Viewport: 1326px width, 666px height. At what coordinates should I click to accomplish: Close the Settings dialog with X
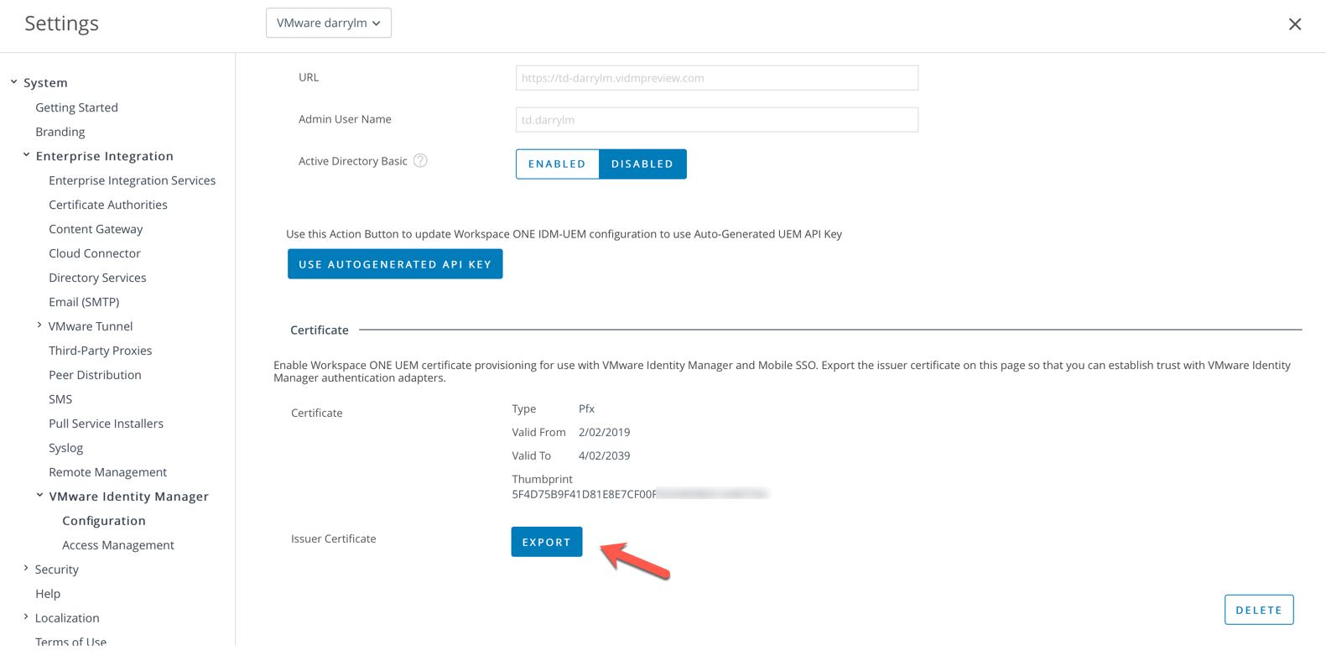pyautogui.click(x=1294, y=24)
